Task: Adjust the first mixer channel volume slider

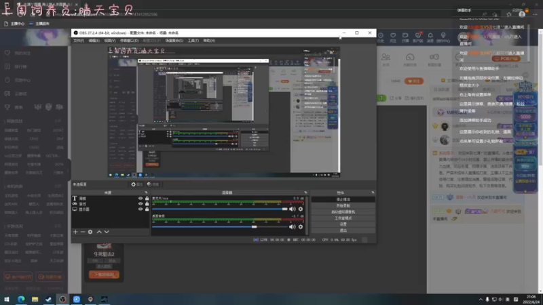Action: pos(219,209)
